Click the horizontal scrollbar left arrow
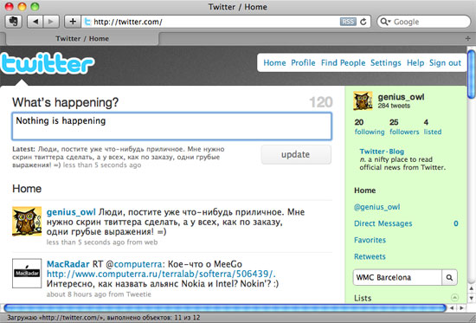 tap(452, 307)
